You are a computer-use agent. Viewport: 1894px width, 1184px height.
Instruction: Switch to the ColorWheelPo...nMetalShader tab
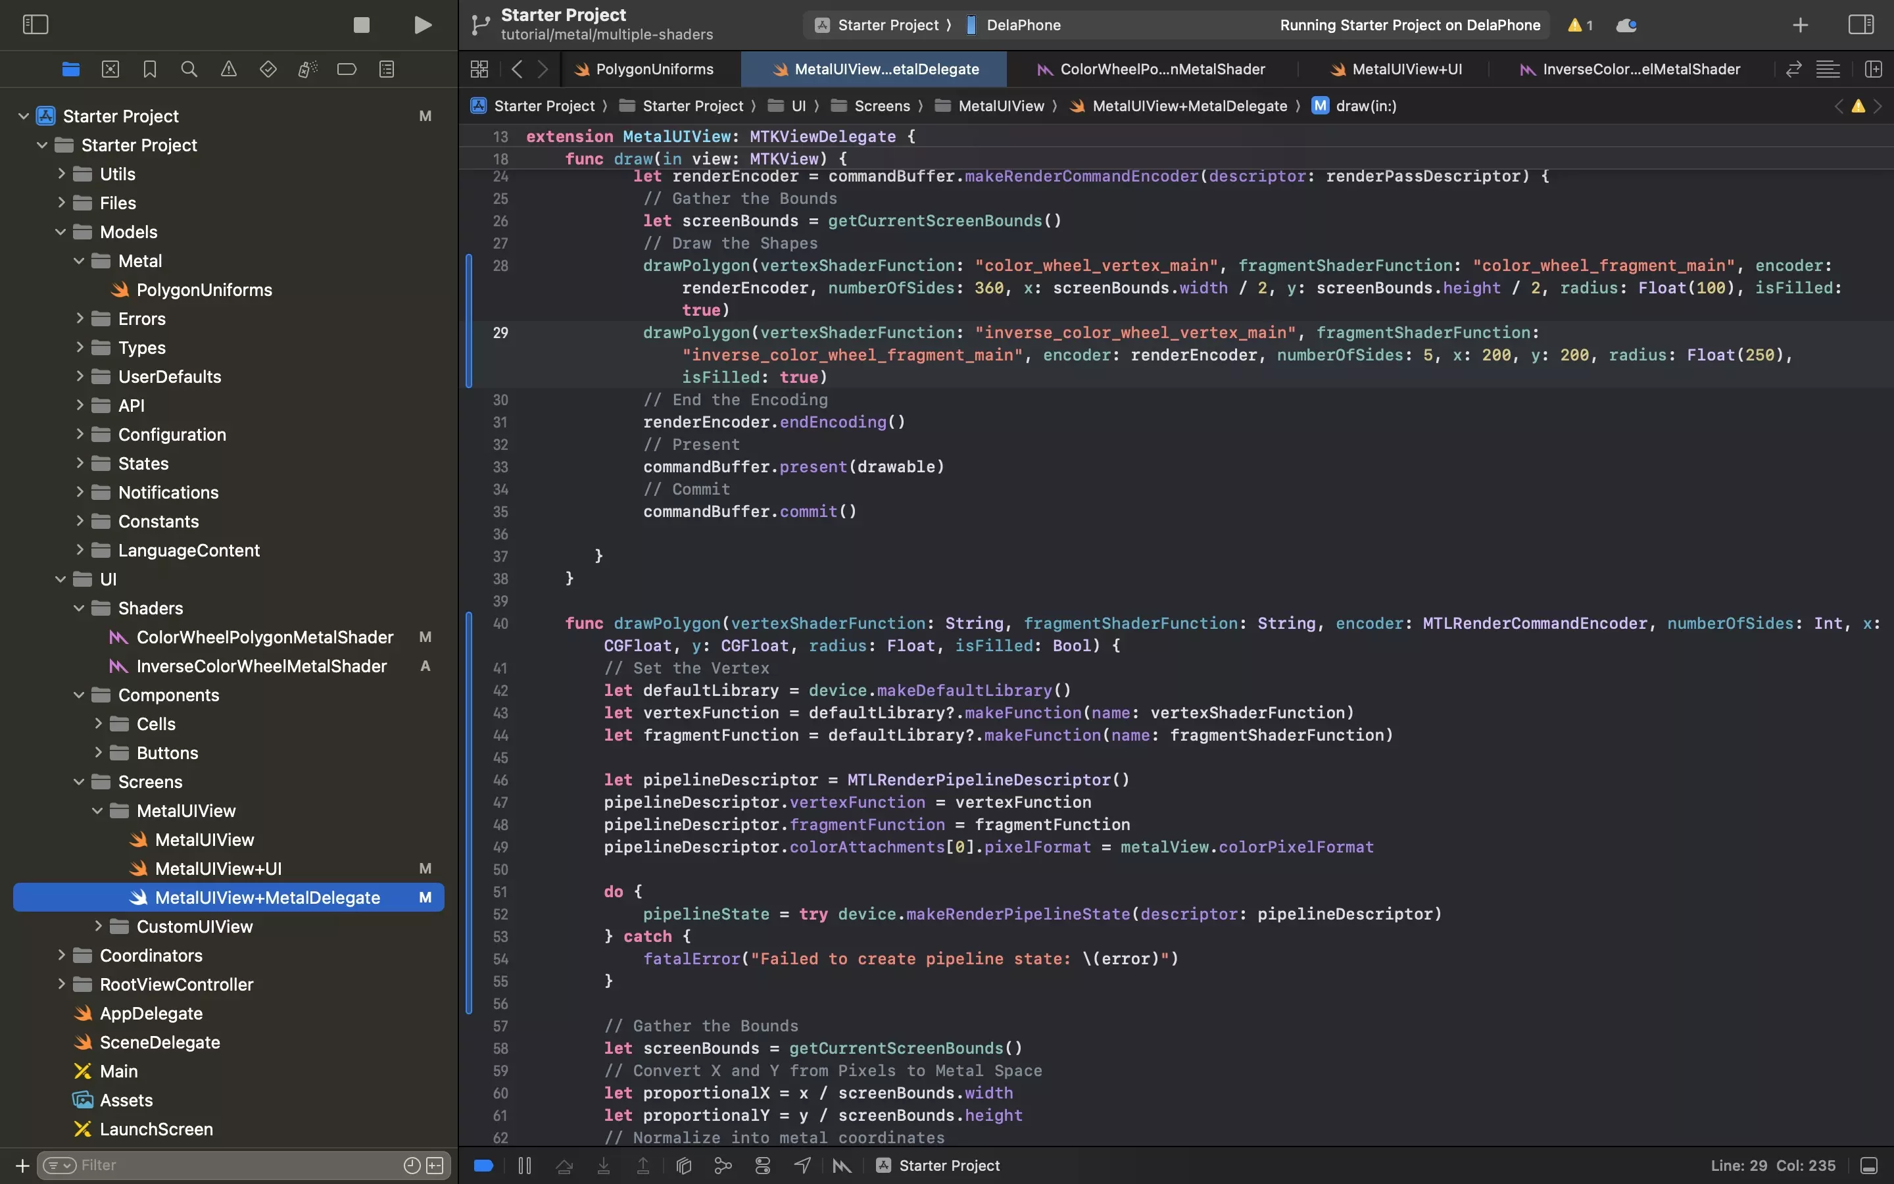1152,69
